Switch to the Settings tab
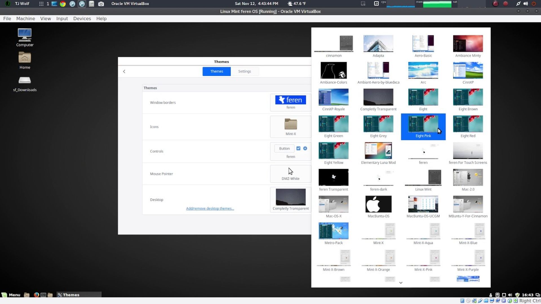This screenshot has width=541, height=304. click(x=244, y=71)
